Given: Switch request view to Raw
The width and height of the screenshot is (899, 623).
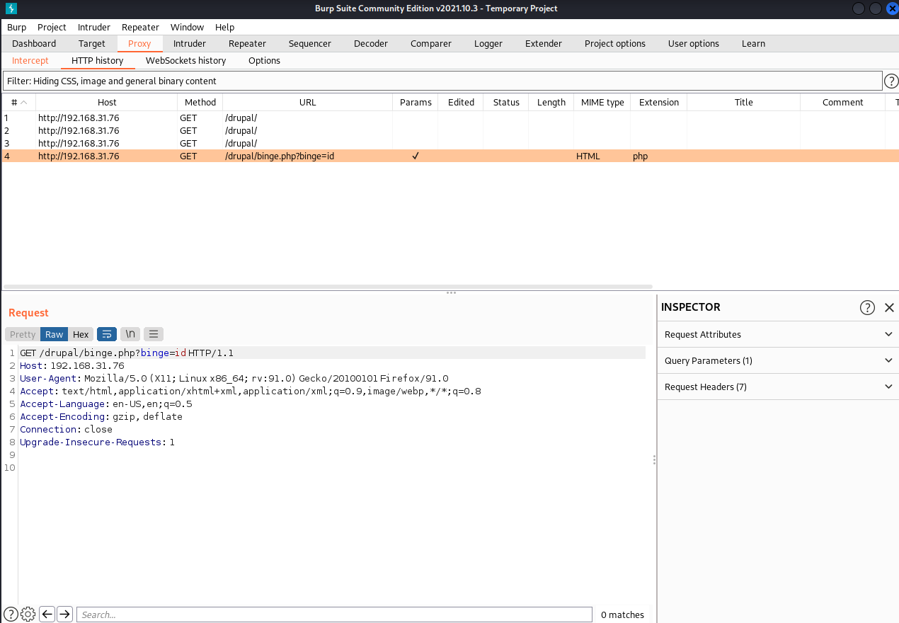Looking at the screenshot, I should (55, 334).
